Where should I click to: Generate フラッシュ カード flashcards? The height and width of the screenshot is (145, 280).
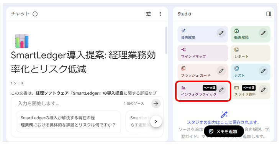[203, 72]
